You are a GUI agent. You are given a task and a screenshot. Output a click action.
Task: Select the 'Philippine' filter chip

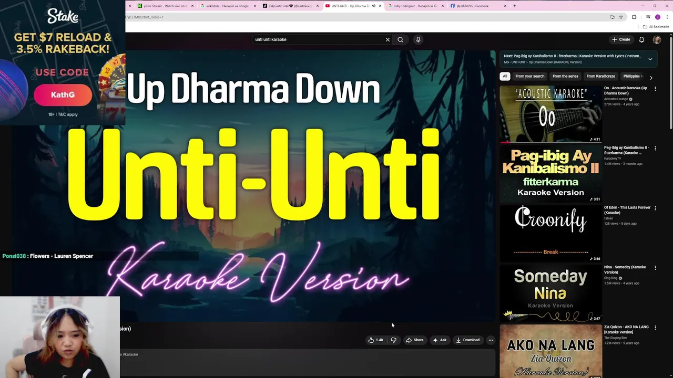point(633,76)
